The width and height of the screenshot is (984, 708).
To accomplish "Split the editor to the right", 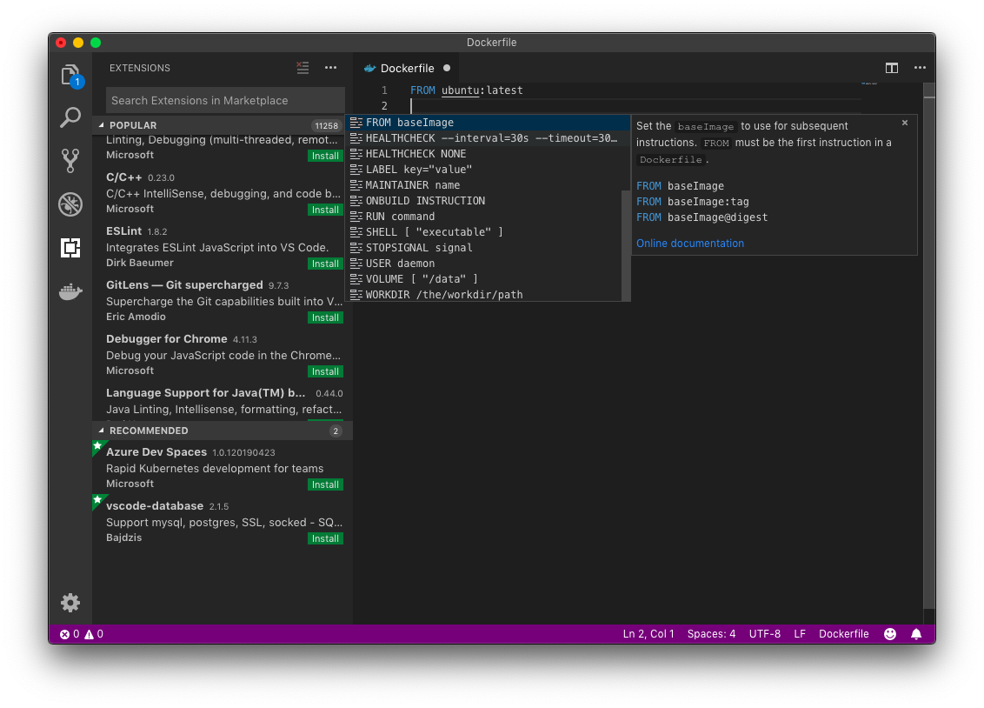I will tap(892, 68).
